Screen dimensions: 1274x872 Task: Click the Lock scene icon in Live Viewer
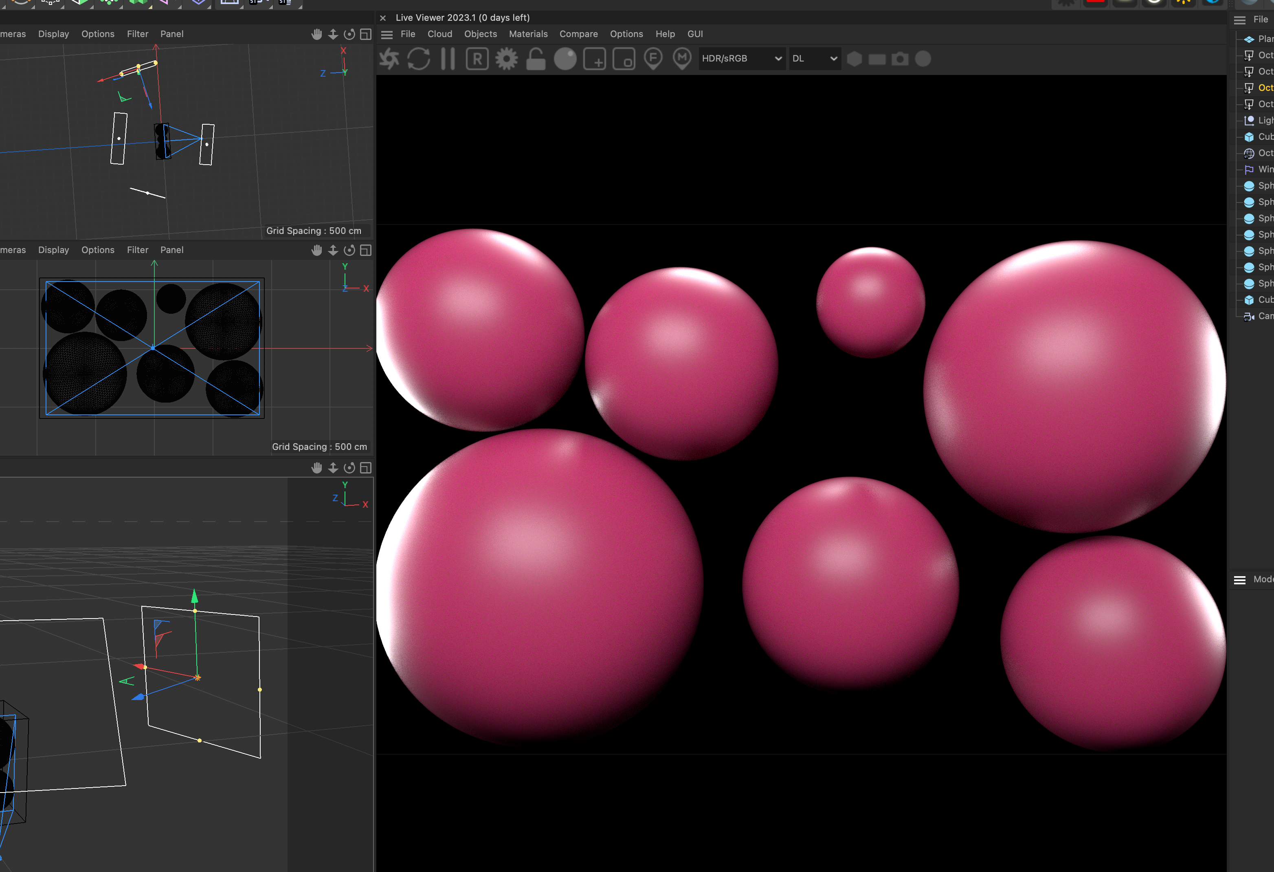(536, 60)
